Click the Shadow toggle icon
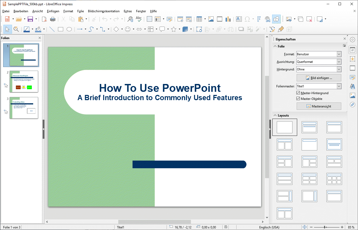Image resolution: width=358 pixels, height=230 pixels. 241,29
